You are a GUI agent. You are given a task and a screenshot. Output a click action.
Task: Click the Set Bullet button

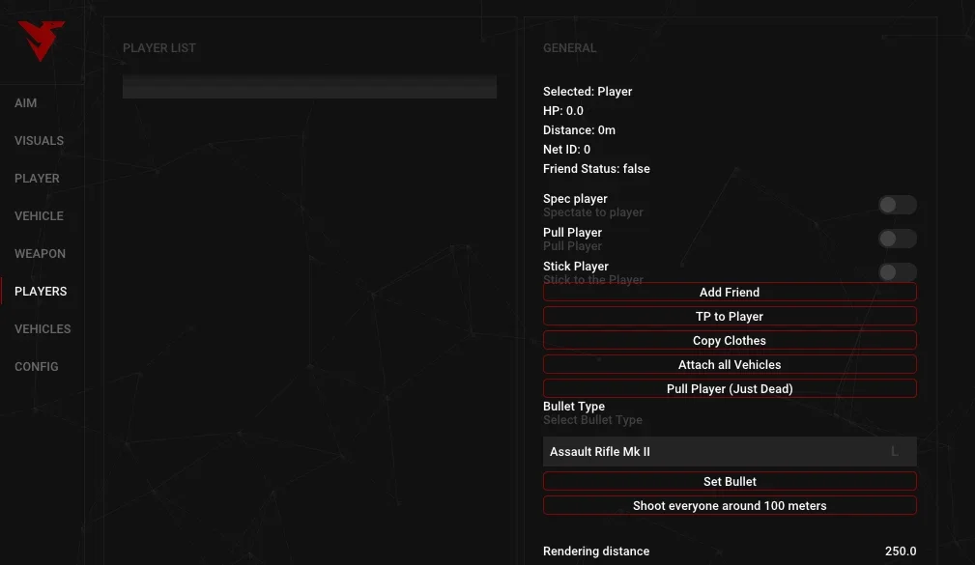click(x=730, y=482)
